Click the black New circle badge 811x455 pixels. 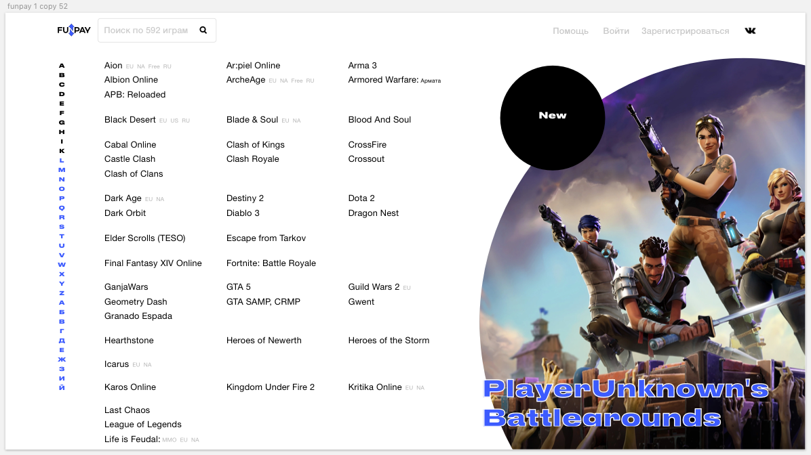(x=552, y=117)
